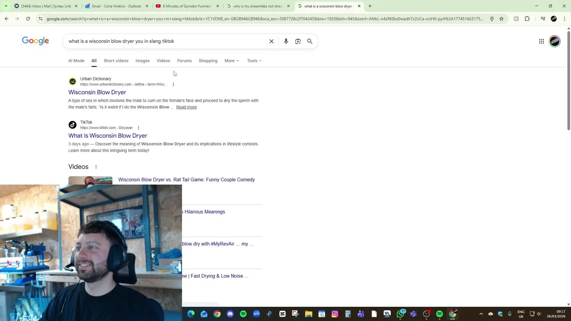Clear the search box with the X icon
The height and width of the screenshot is (321, 571).
coord(271,41)
